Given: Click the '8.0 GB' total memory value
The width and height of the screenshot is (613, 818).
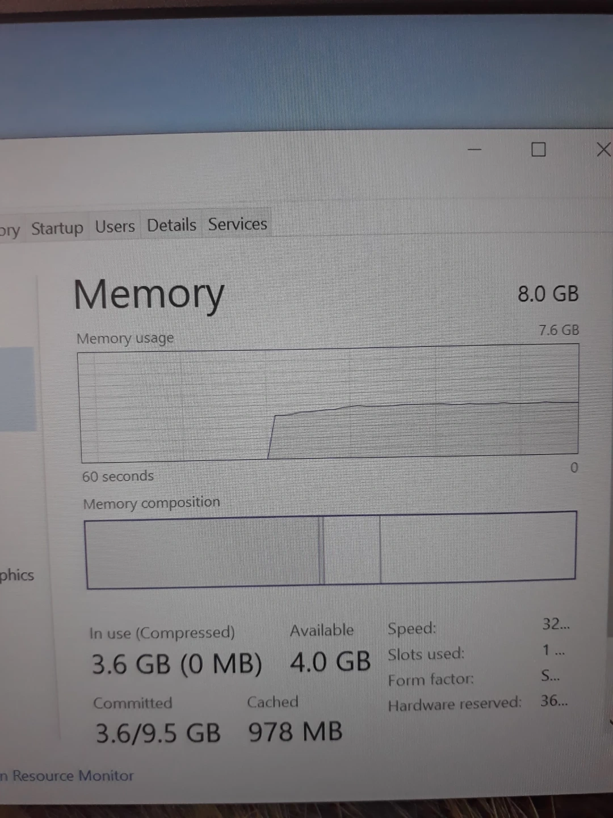Looking at the screenshot, I should tap(548, 294).
